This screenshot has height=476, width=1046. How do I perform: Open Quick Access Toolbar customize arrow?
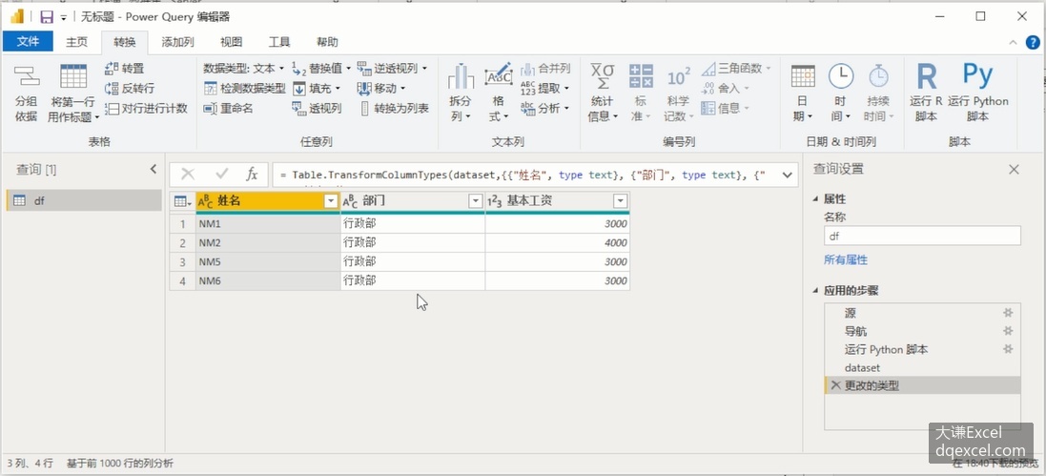64,17
